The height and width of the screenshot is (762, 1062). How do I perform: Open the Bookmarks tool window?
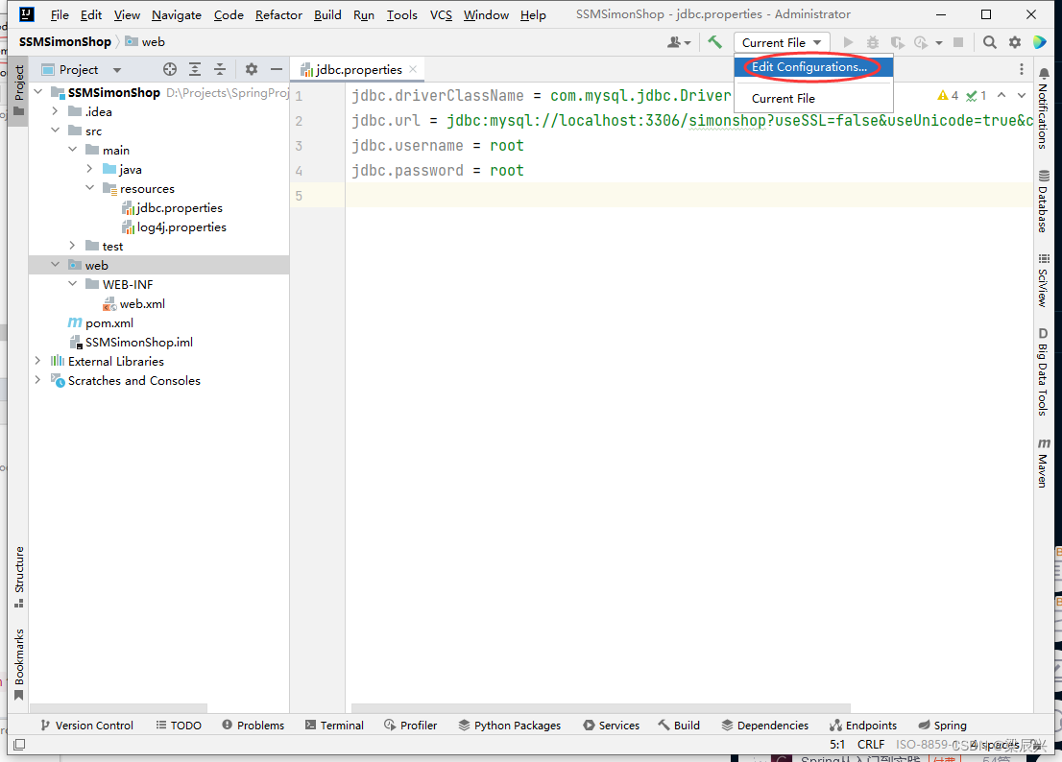tap(19, 664)
